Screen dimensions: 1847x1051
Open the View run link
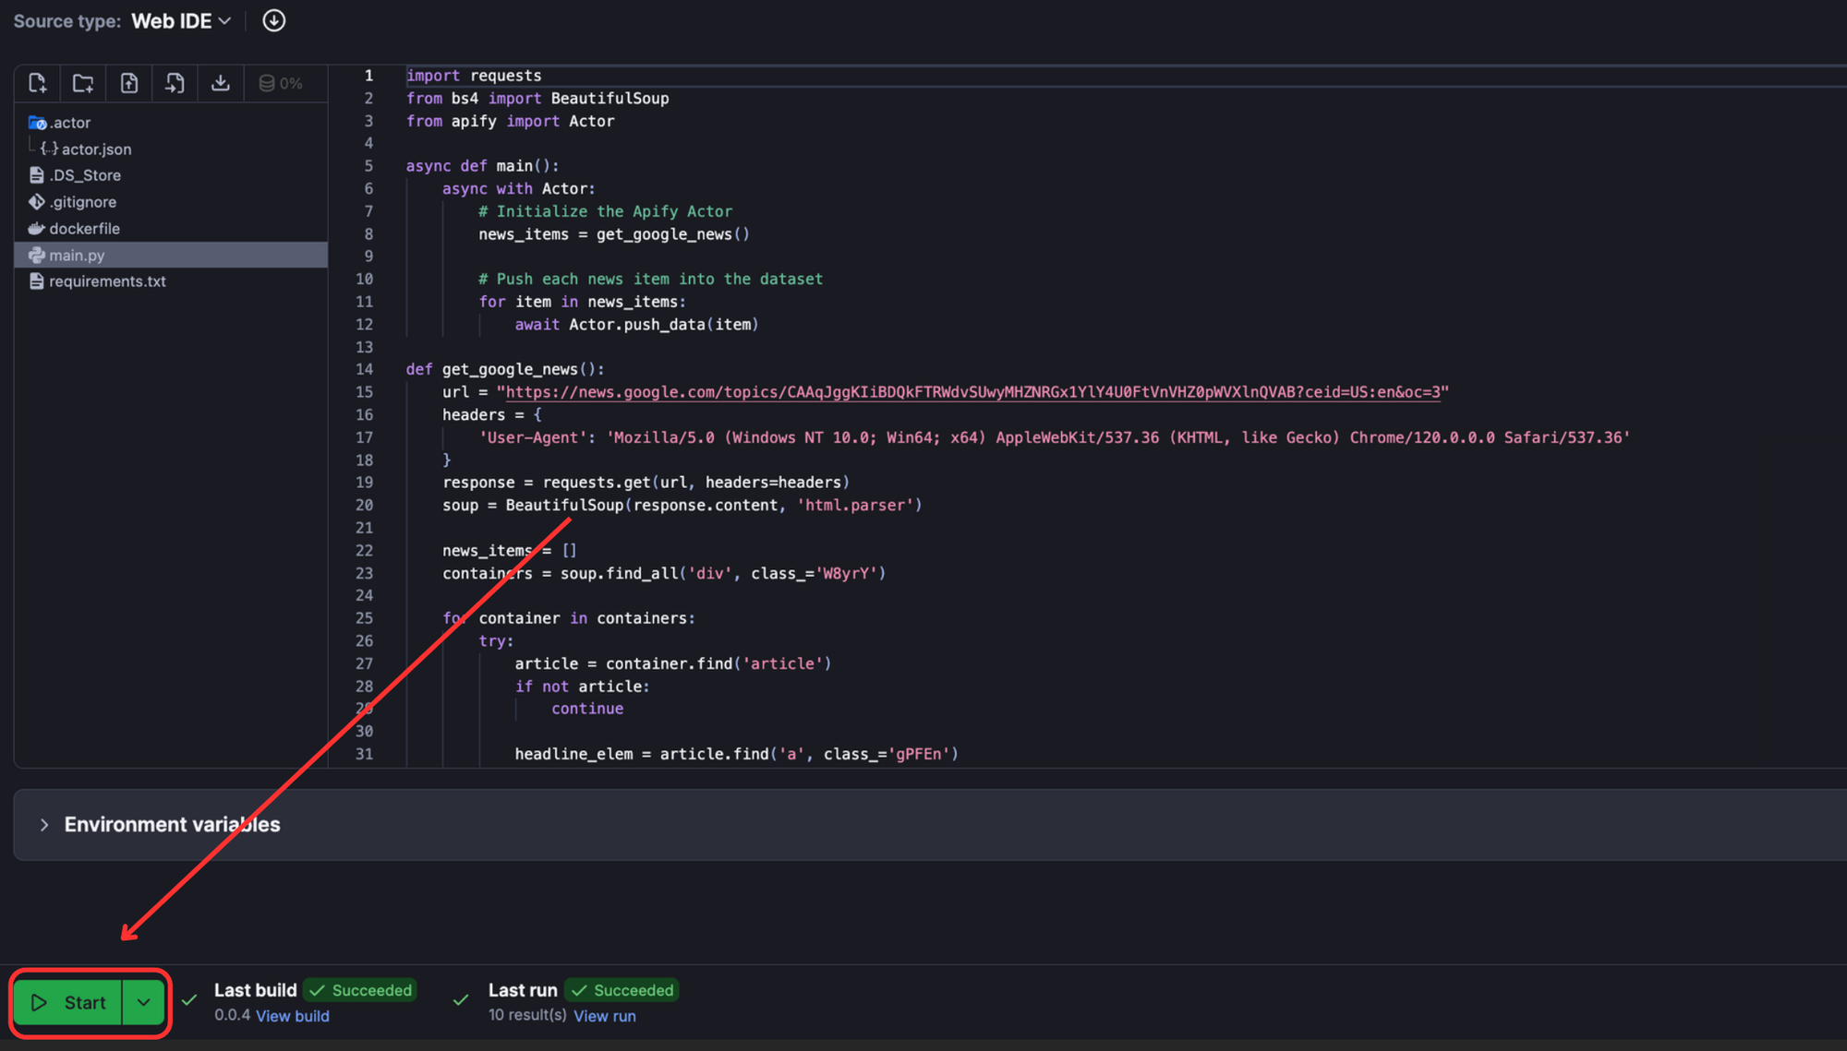[605, 1016]
